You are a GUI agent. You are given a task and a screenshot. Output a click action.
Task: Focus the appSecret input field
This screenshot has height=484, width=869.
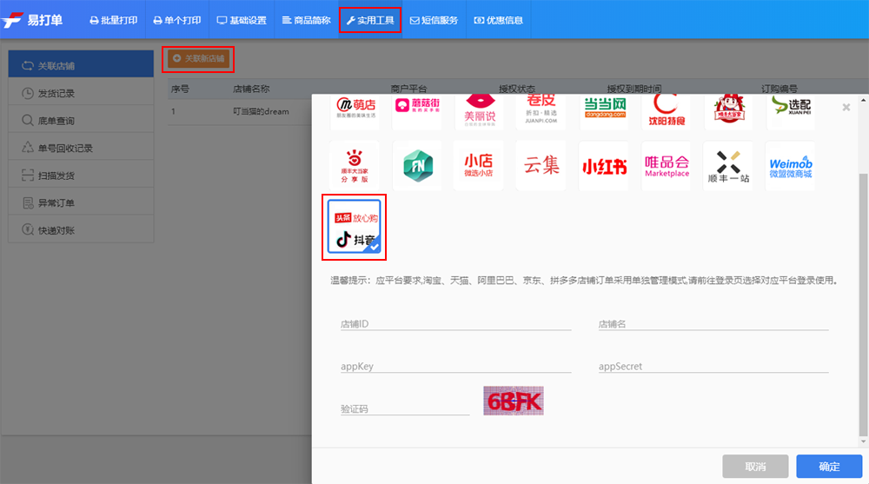(x=713, y=367)
